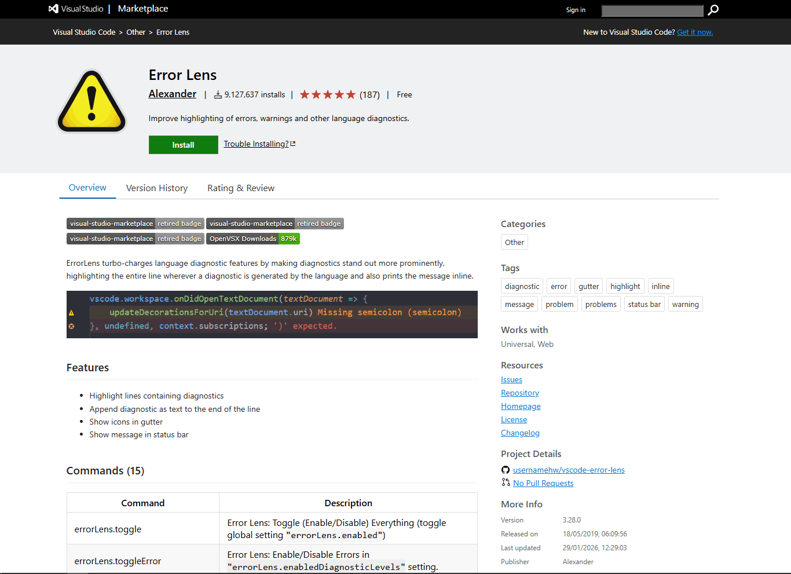Click the OpenVSX Downloads 879k badge
Image resolution: width=791 pixels, height=574 pixels.
[x=253, y=239]
